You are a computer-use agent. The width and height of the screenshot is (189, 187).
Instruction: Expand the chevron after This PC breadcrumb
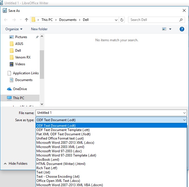[x=56, y=20]
